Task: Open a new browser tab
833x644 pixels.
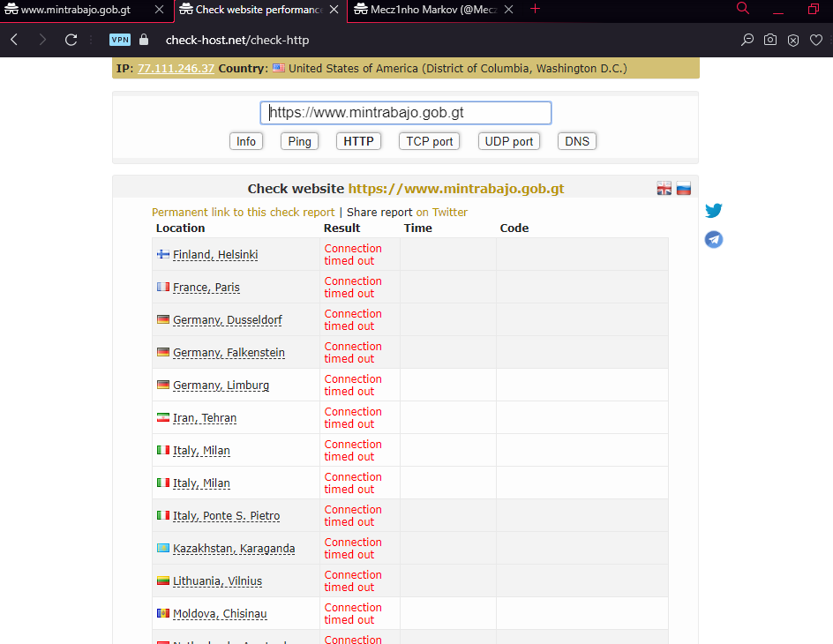Action: click(535, 11)
